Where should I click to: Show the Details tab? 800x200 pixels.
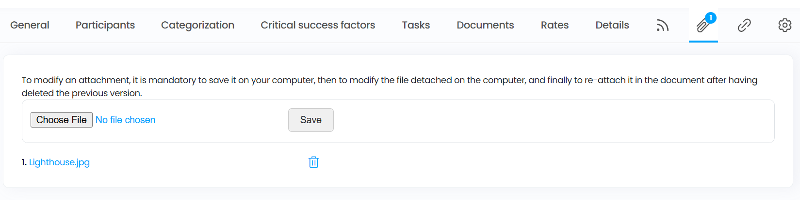tap(612, 25)
